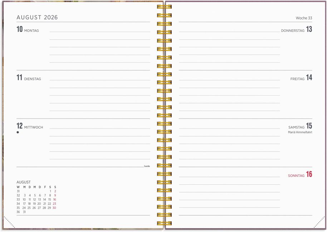
Task: Click the AUGUST title of the mini calendar
Action: tap(24, 182)
